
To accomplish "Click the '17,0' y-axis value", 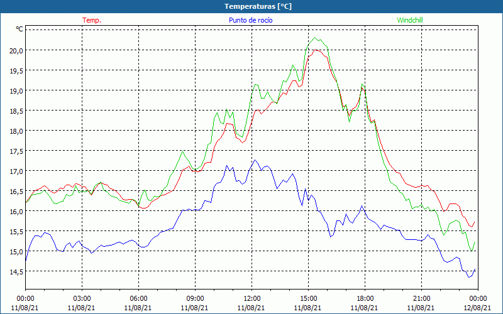I will pyautogui.click(x=17, y=171).
